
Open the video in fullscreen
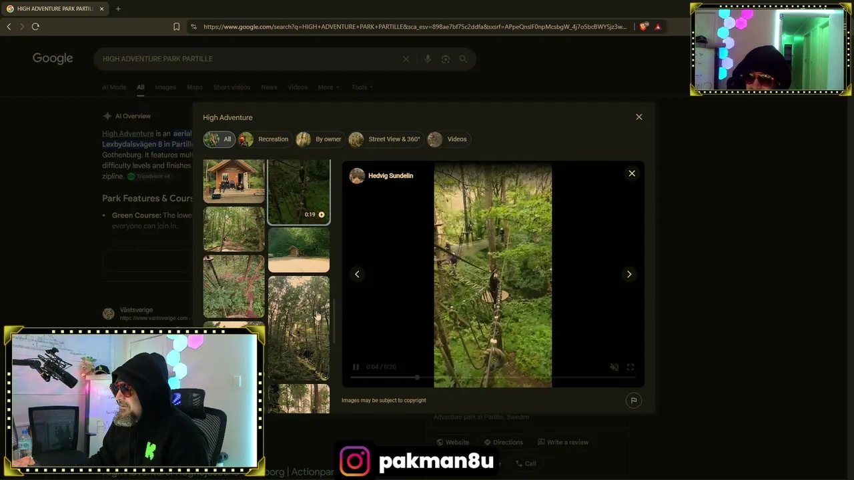coord(630,367)
